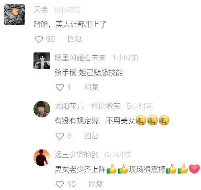Like the 有没有规定说 comment with heart icon
Viewport: 201px width, 190px height.
tap(60, 136)
